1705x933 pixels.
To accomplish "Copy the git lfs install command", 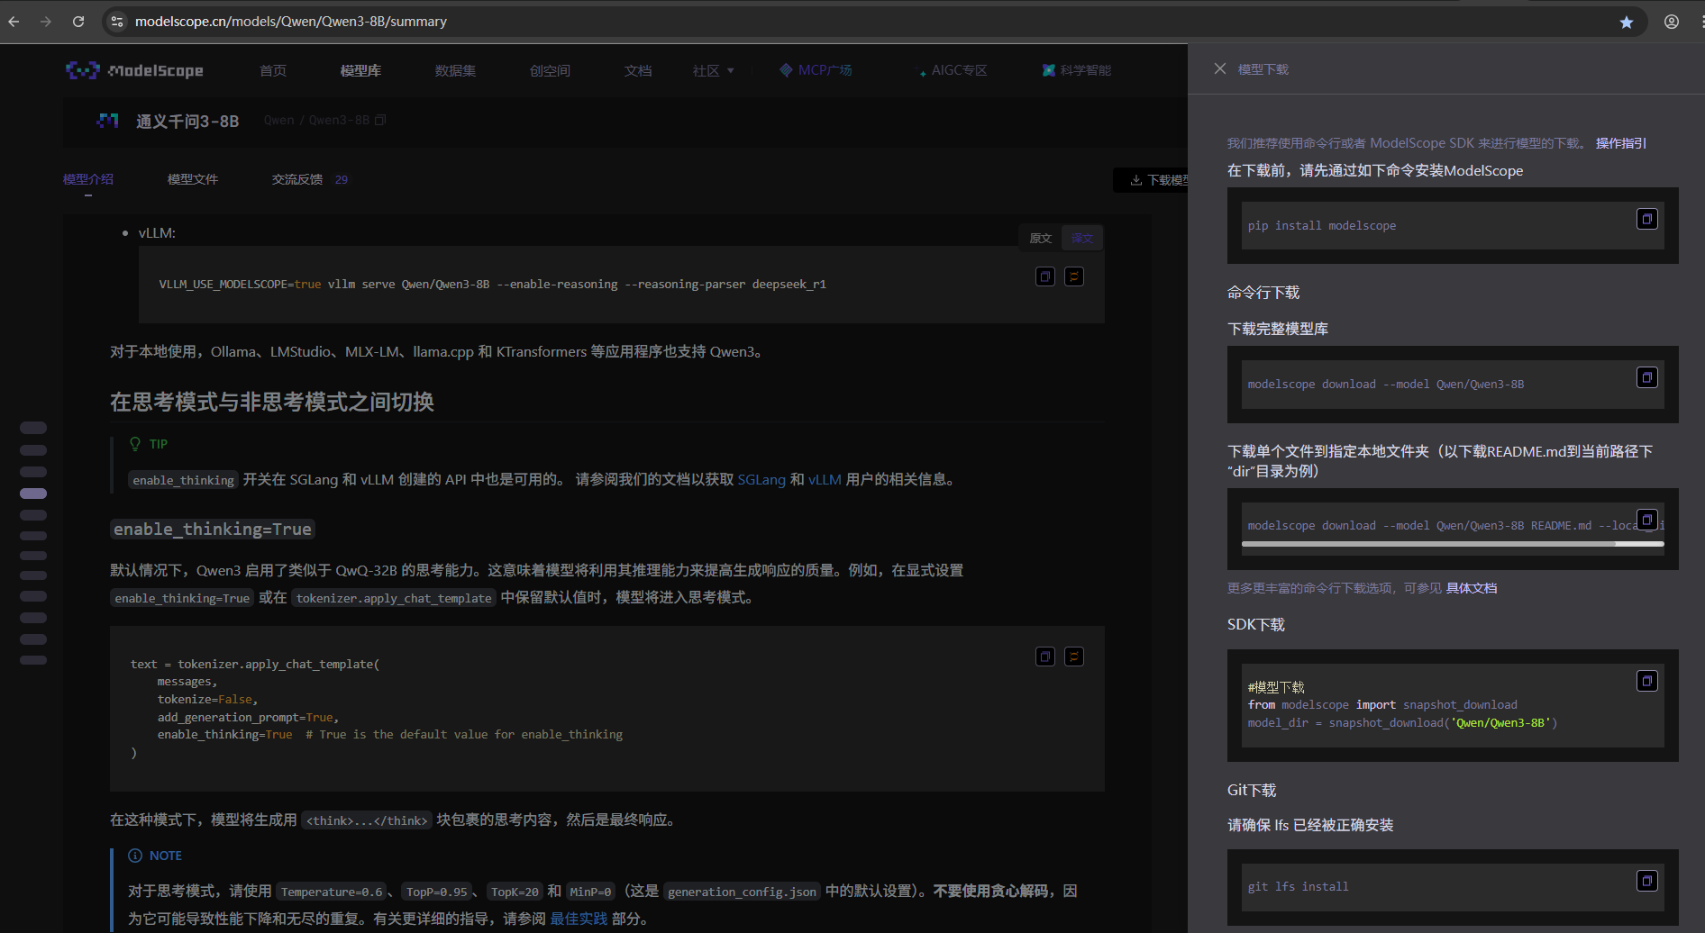I will [x=1647, y=881].
